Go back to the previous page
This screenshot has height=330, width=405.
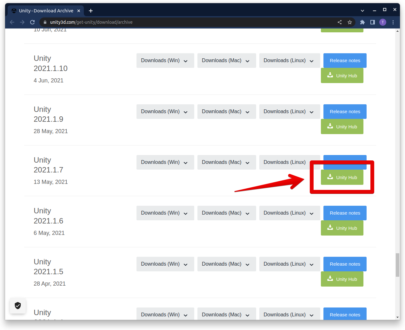click(12, 22)
